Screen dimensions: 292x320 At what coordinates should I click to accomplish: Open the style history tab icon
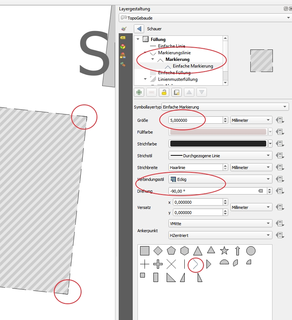(x=123, y=64)
